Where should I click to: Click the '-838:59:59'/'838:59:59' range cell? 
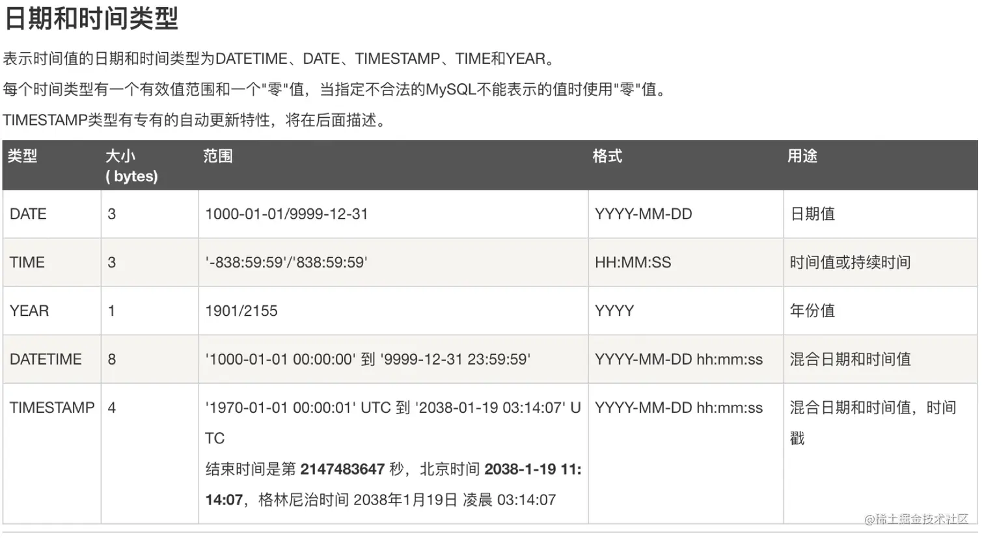point(286,262)
